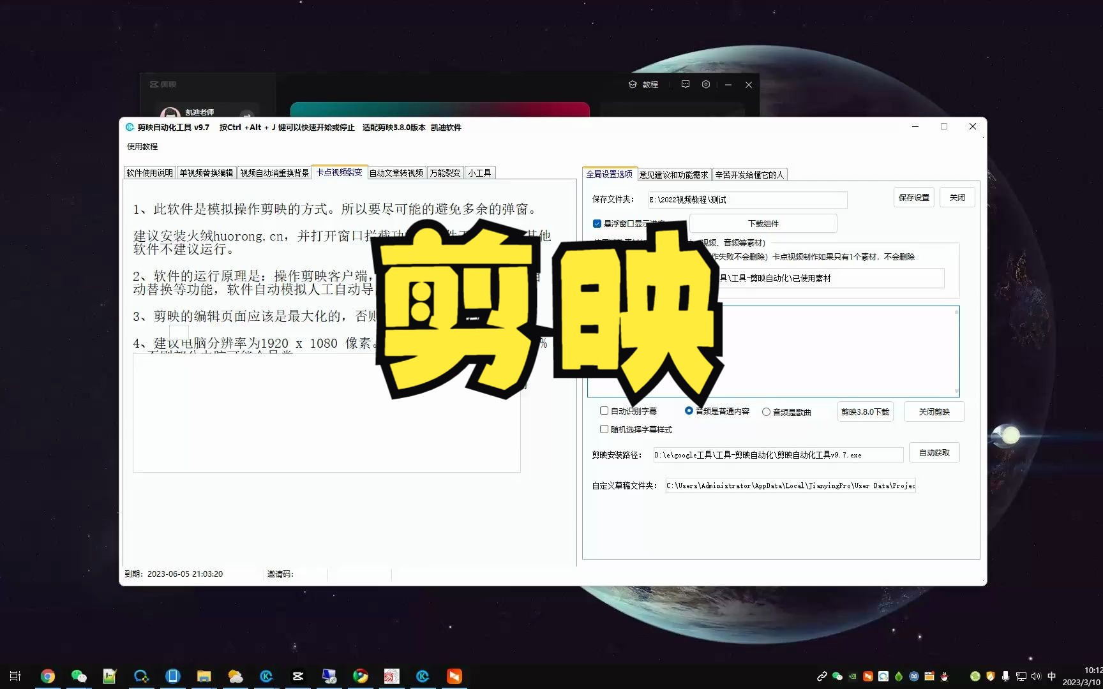Click the 下载组件 button

pos(763,224)
